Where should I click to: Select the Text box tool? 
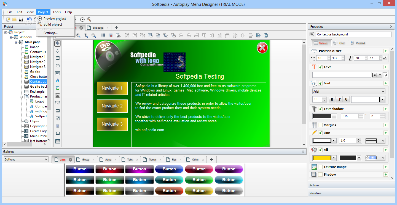pyautogui.click(x=58, y=73)
